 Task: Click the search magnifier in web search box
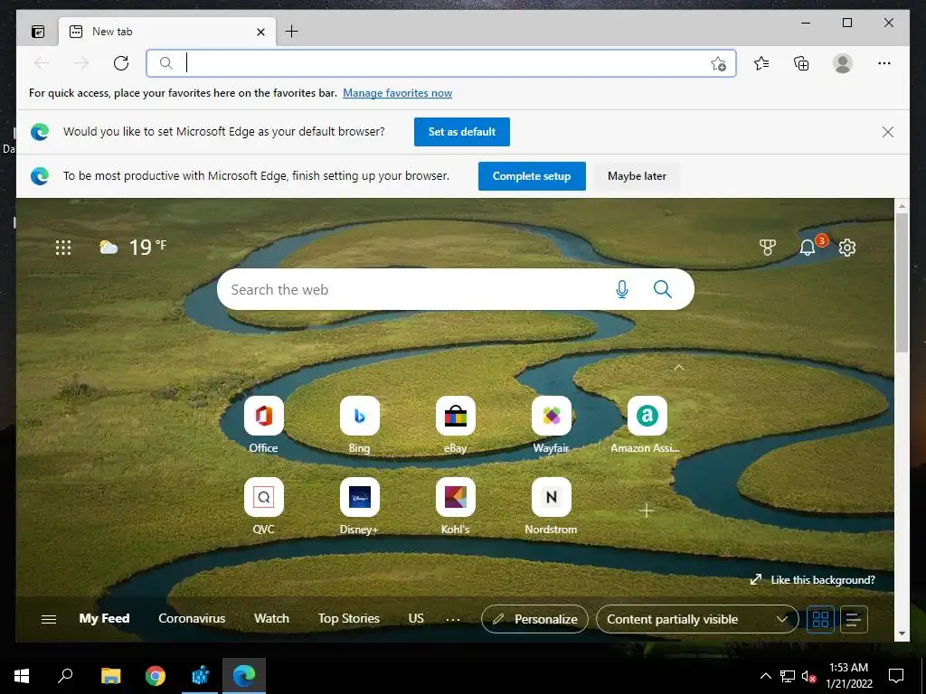click(x=663, y=289)
